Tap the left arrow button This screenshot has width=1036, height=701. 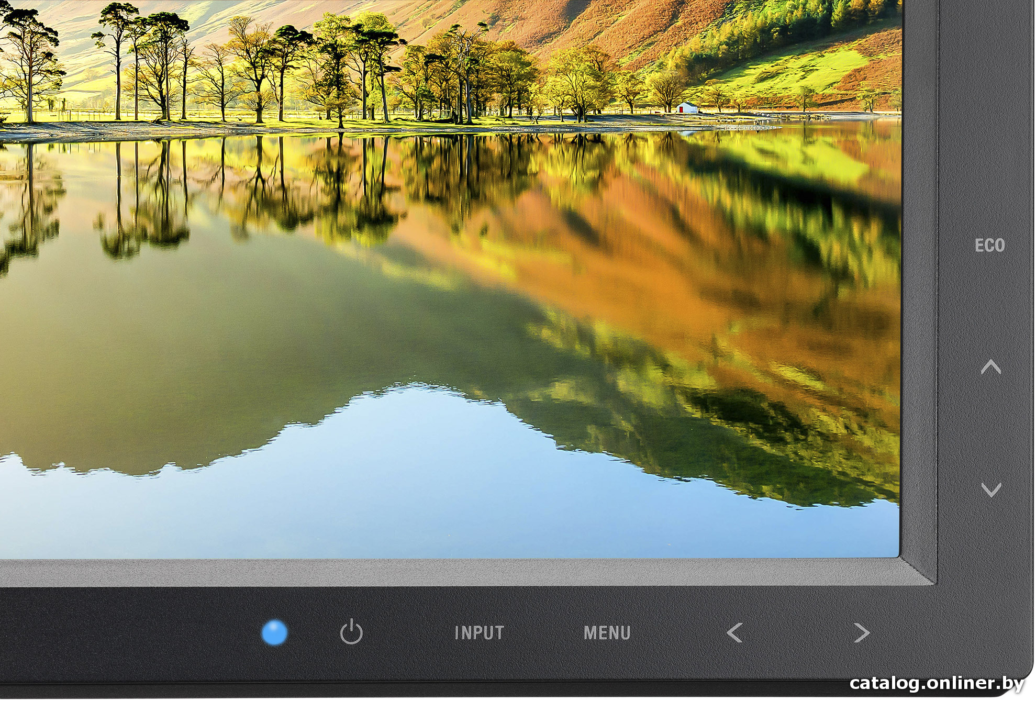(734, 633)
